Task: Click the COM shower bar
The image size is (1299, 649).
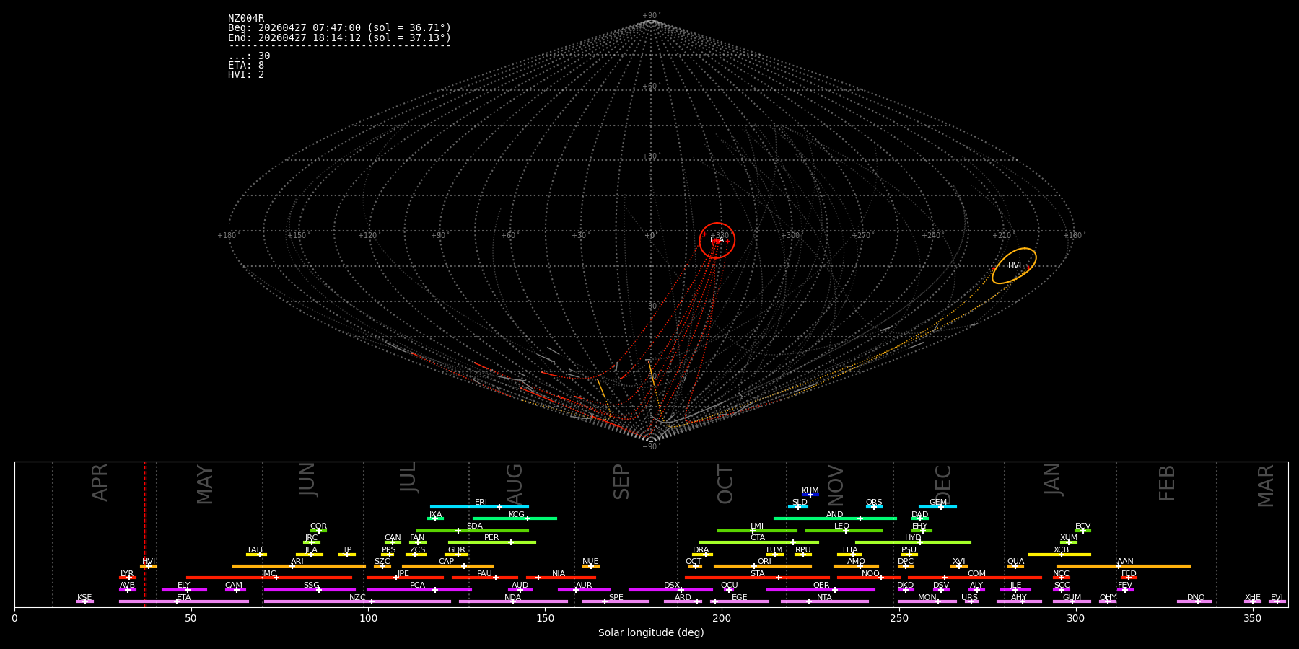Action: click(975, 578)
